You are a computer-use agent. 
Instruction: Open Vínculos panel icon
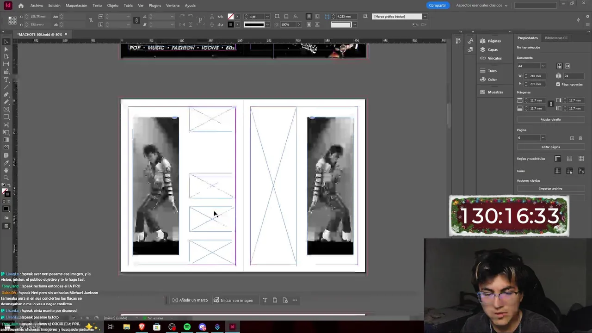pyautogui.click(x=483, y=58)
